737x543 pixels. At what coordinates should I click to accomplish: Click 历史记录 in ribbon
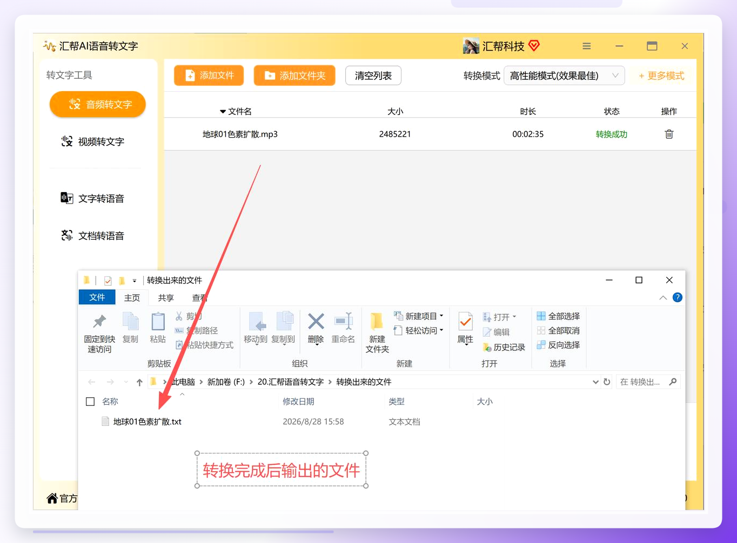[504, 347]
